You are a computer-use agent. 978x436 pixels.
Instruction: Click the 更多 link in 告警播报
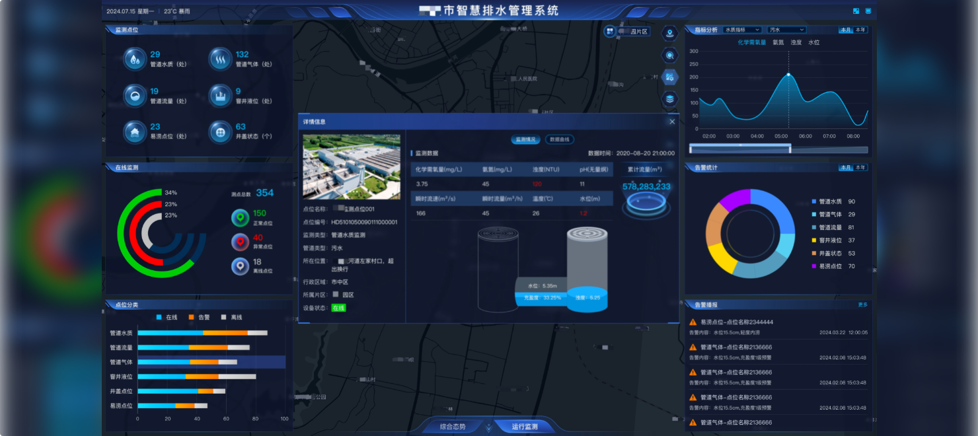coord(862,305)
